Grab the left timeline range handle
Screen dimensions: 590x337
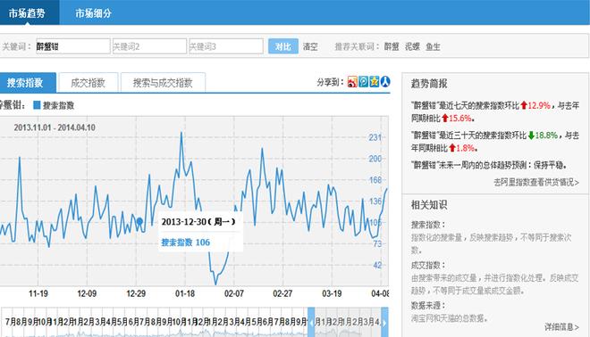point(311,323)
